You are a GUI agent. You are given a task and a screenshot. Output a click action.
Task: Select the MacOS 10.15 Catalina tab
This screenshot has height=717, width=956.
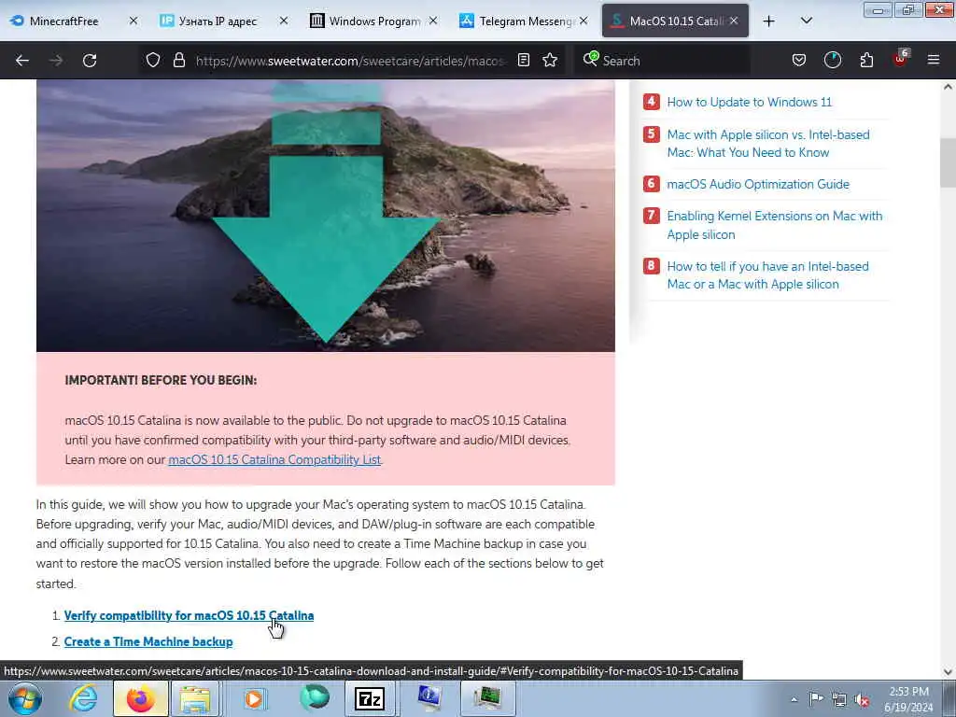coord(675,21)
